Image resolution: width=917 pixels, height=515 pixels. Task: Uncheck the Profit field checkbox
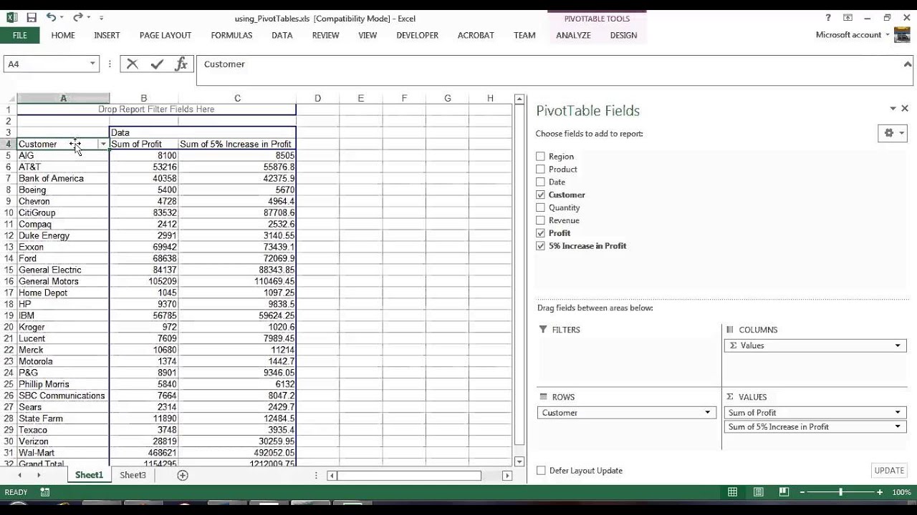coord(541,233)
